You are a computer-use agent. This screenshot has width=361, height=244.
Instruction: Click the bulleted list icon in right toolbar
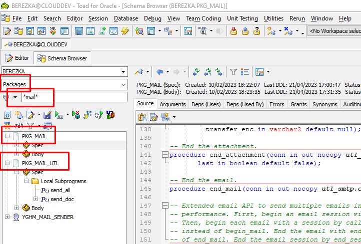[x=245, y=72]
